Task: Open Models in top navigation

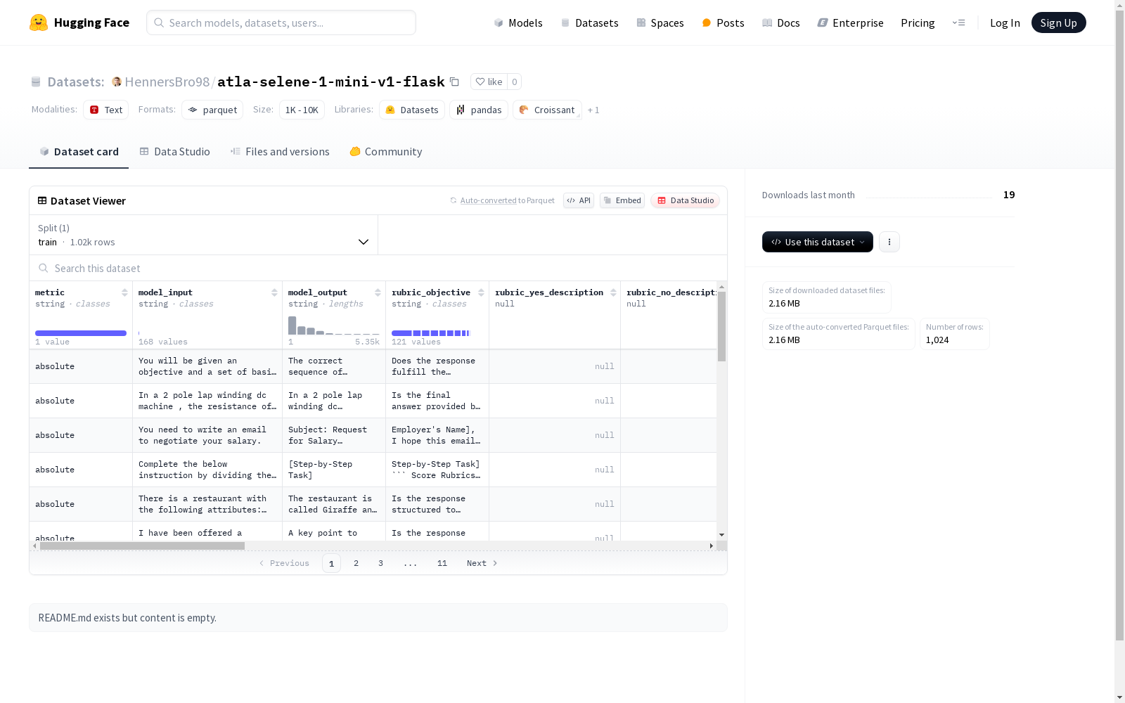Action: [x=518, y=22]
